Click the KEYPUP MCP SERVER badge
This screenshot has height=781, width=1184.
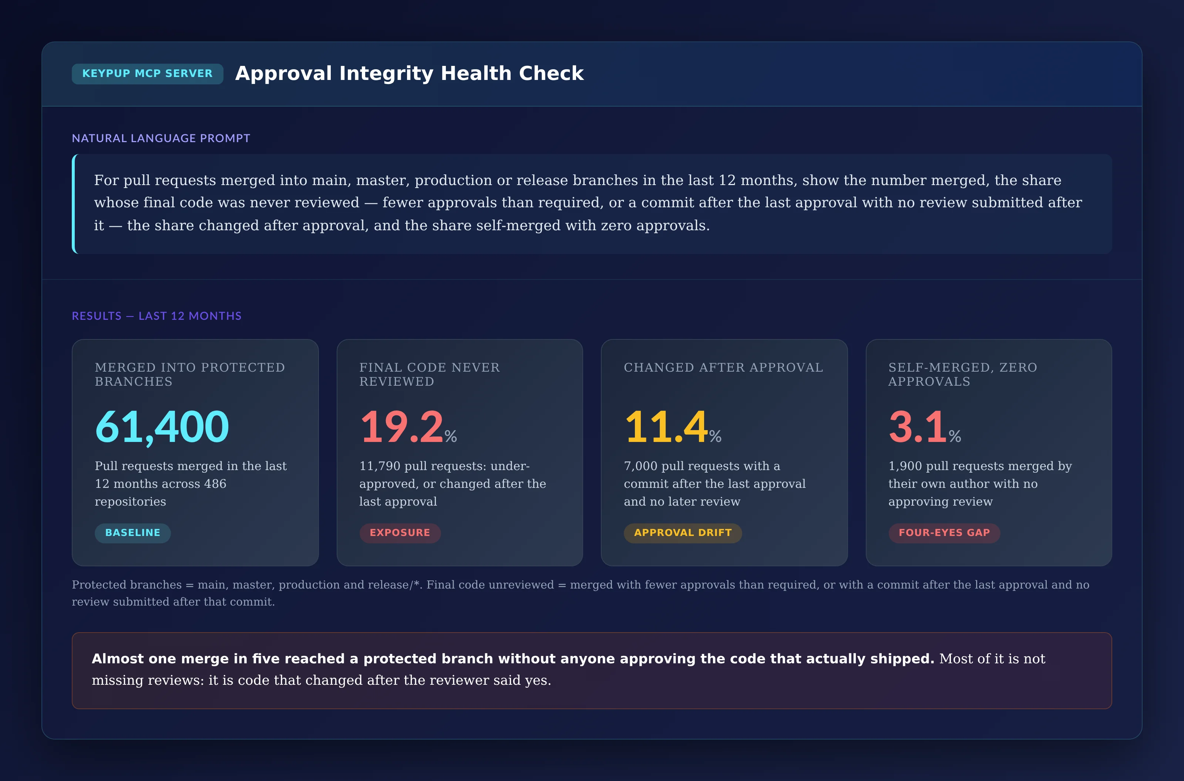147,74
